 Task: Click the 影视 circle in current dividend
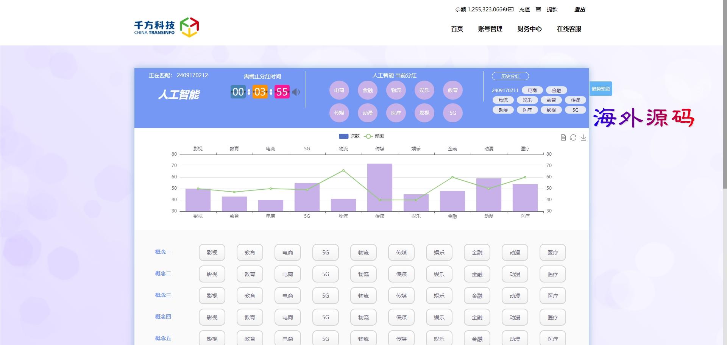coord(424,113)
